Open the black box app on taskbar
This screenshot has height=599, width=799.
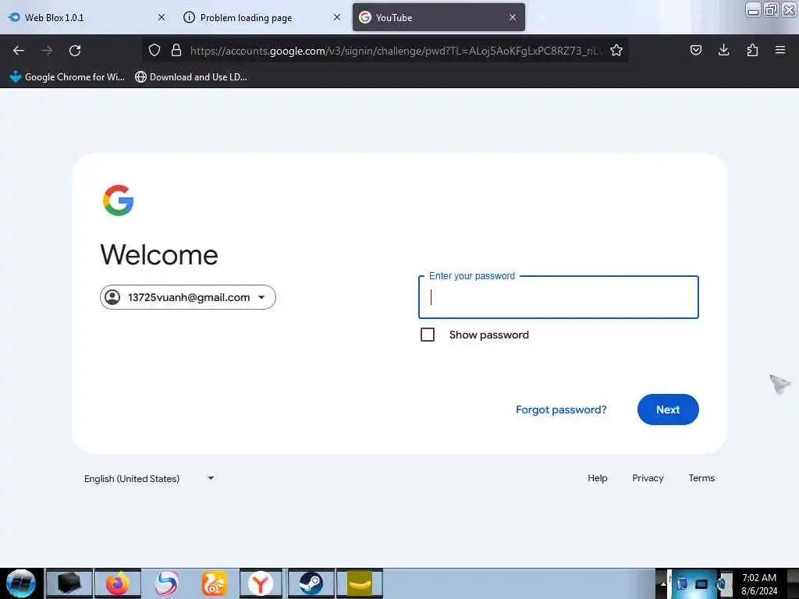coord(69,583)
